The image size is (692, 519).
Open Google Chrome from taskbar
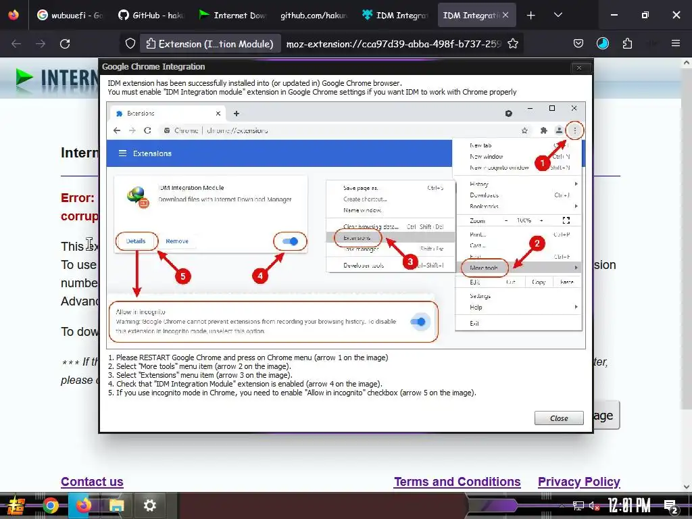[50, 505]
